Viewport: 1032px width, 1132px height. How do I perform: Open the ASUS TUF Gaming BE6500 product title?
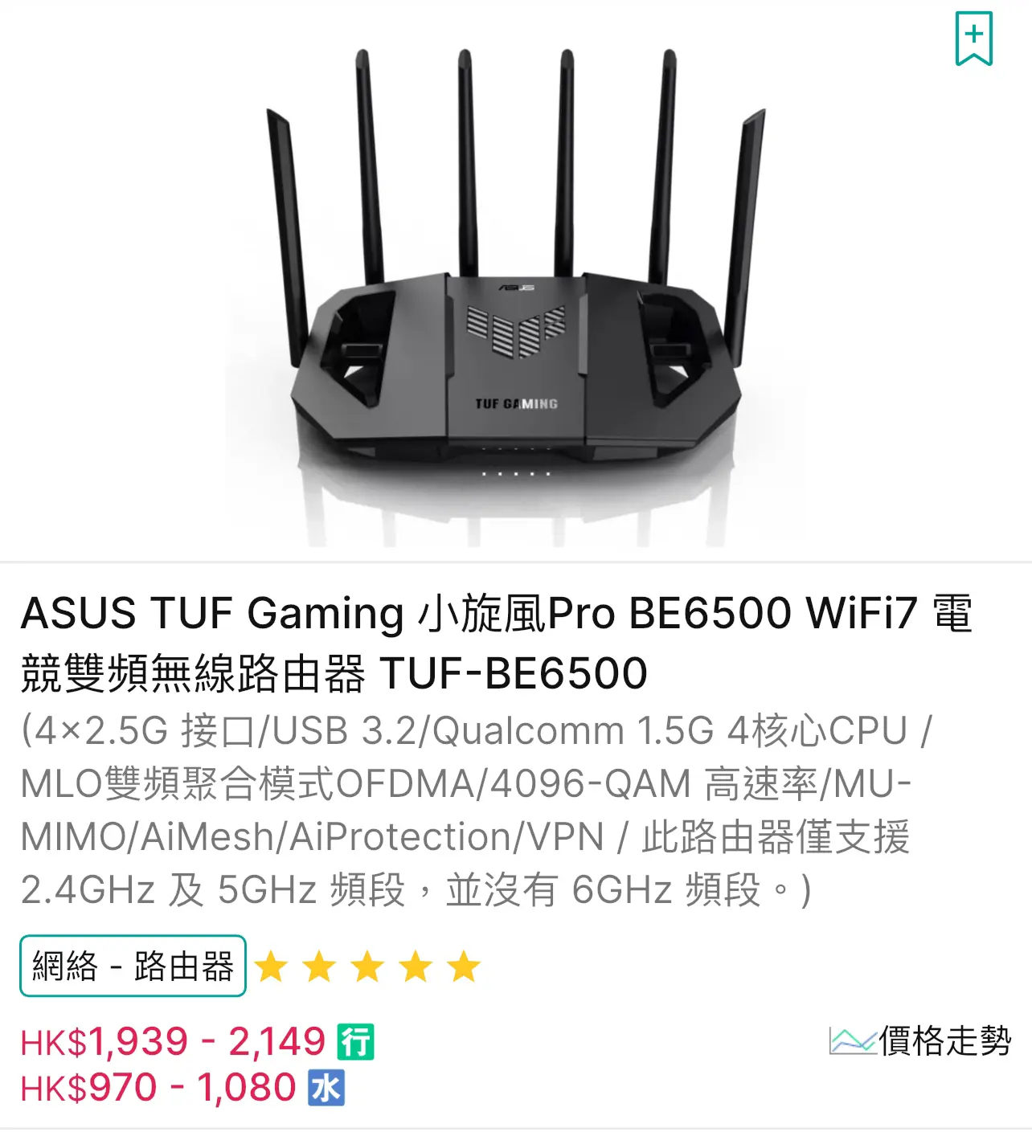click(496, 643)
